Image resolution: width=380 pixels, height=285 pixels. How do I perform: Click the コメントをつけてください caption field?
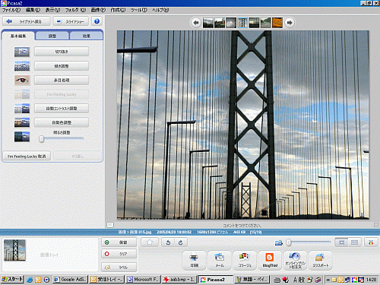coord(242,225)
